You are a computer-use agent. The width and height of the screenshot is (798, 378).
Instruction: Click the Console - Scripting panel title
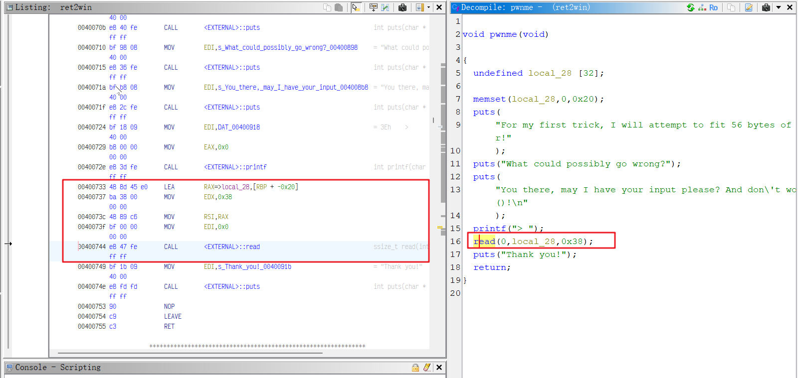pyautogui.click(x=58, y=368)
